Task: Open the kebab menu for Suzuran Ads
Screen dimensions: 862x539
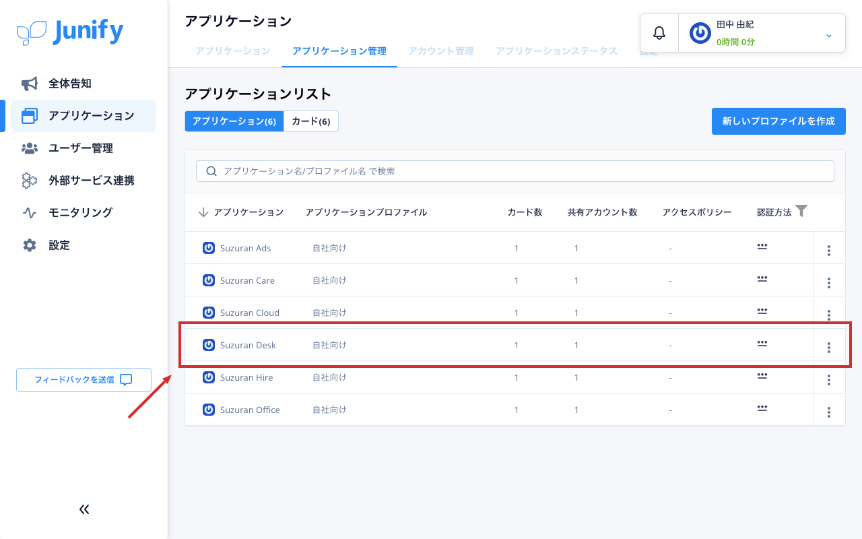Action: tap(829, 251)
